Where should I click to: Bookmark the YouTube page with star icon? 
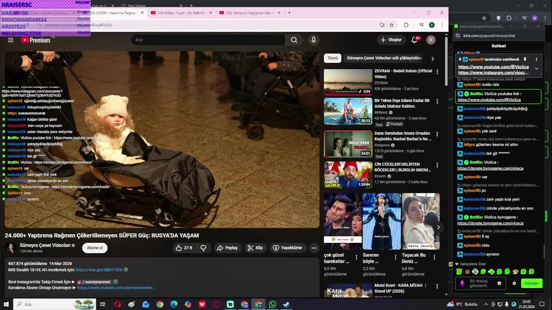392,25
